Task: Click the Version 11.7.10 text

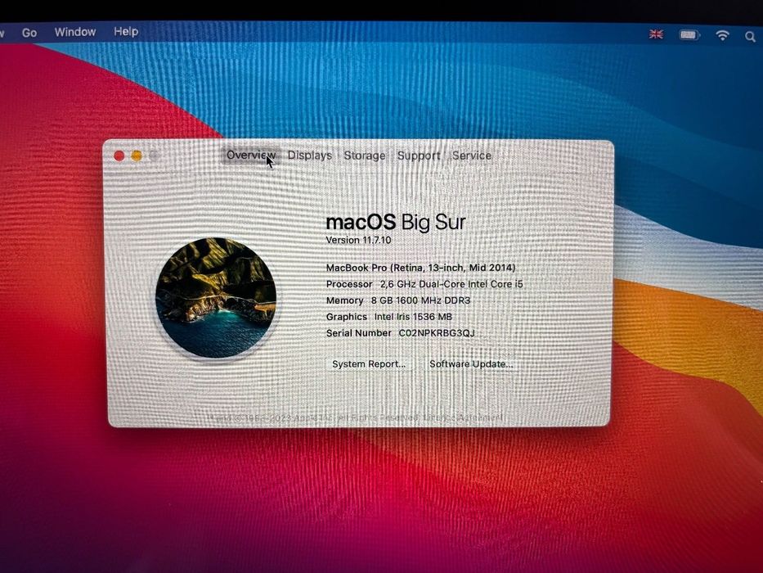Action: (359, 240)
